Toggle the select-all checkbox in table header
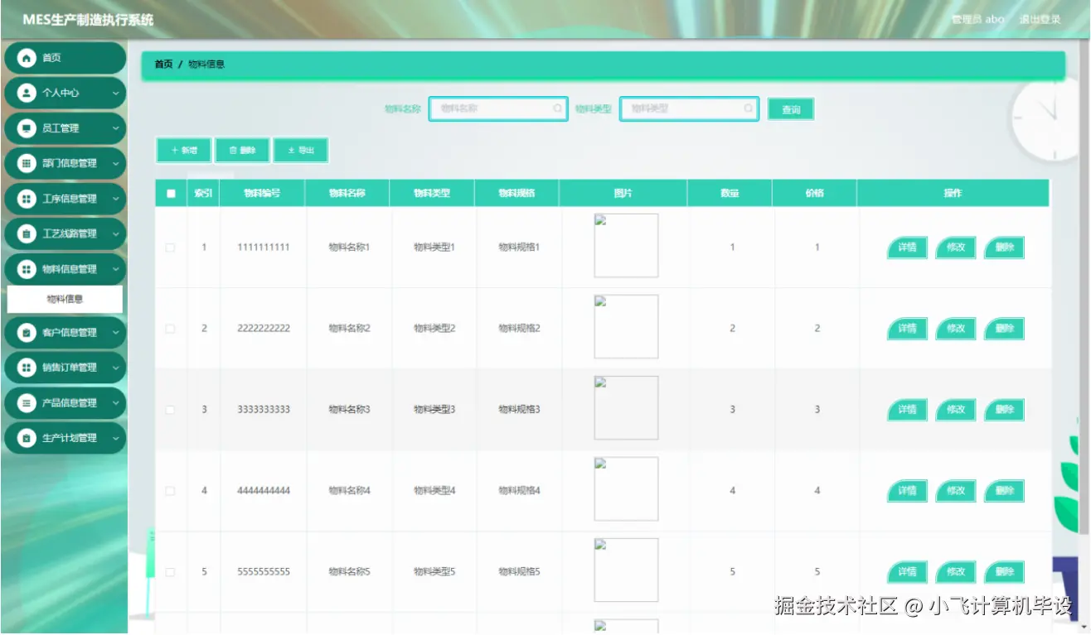 pos(171,194)
